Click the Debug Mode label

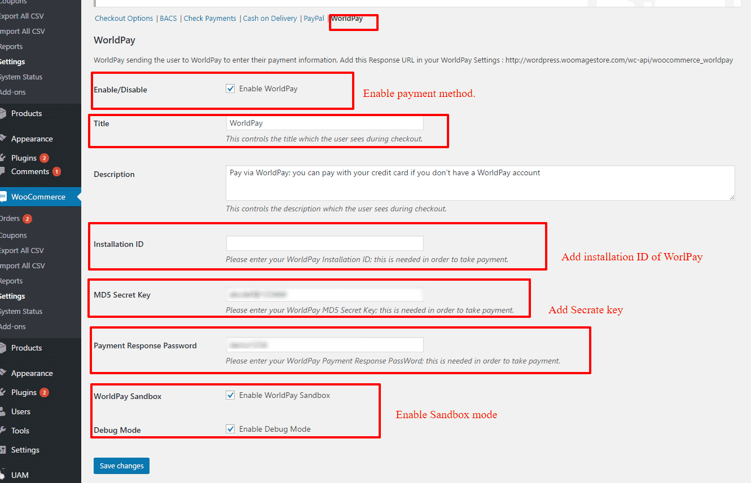117,430
